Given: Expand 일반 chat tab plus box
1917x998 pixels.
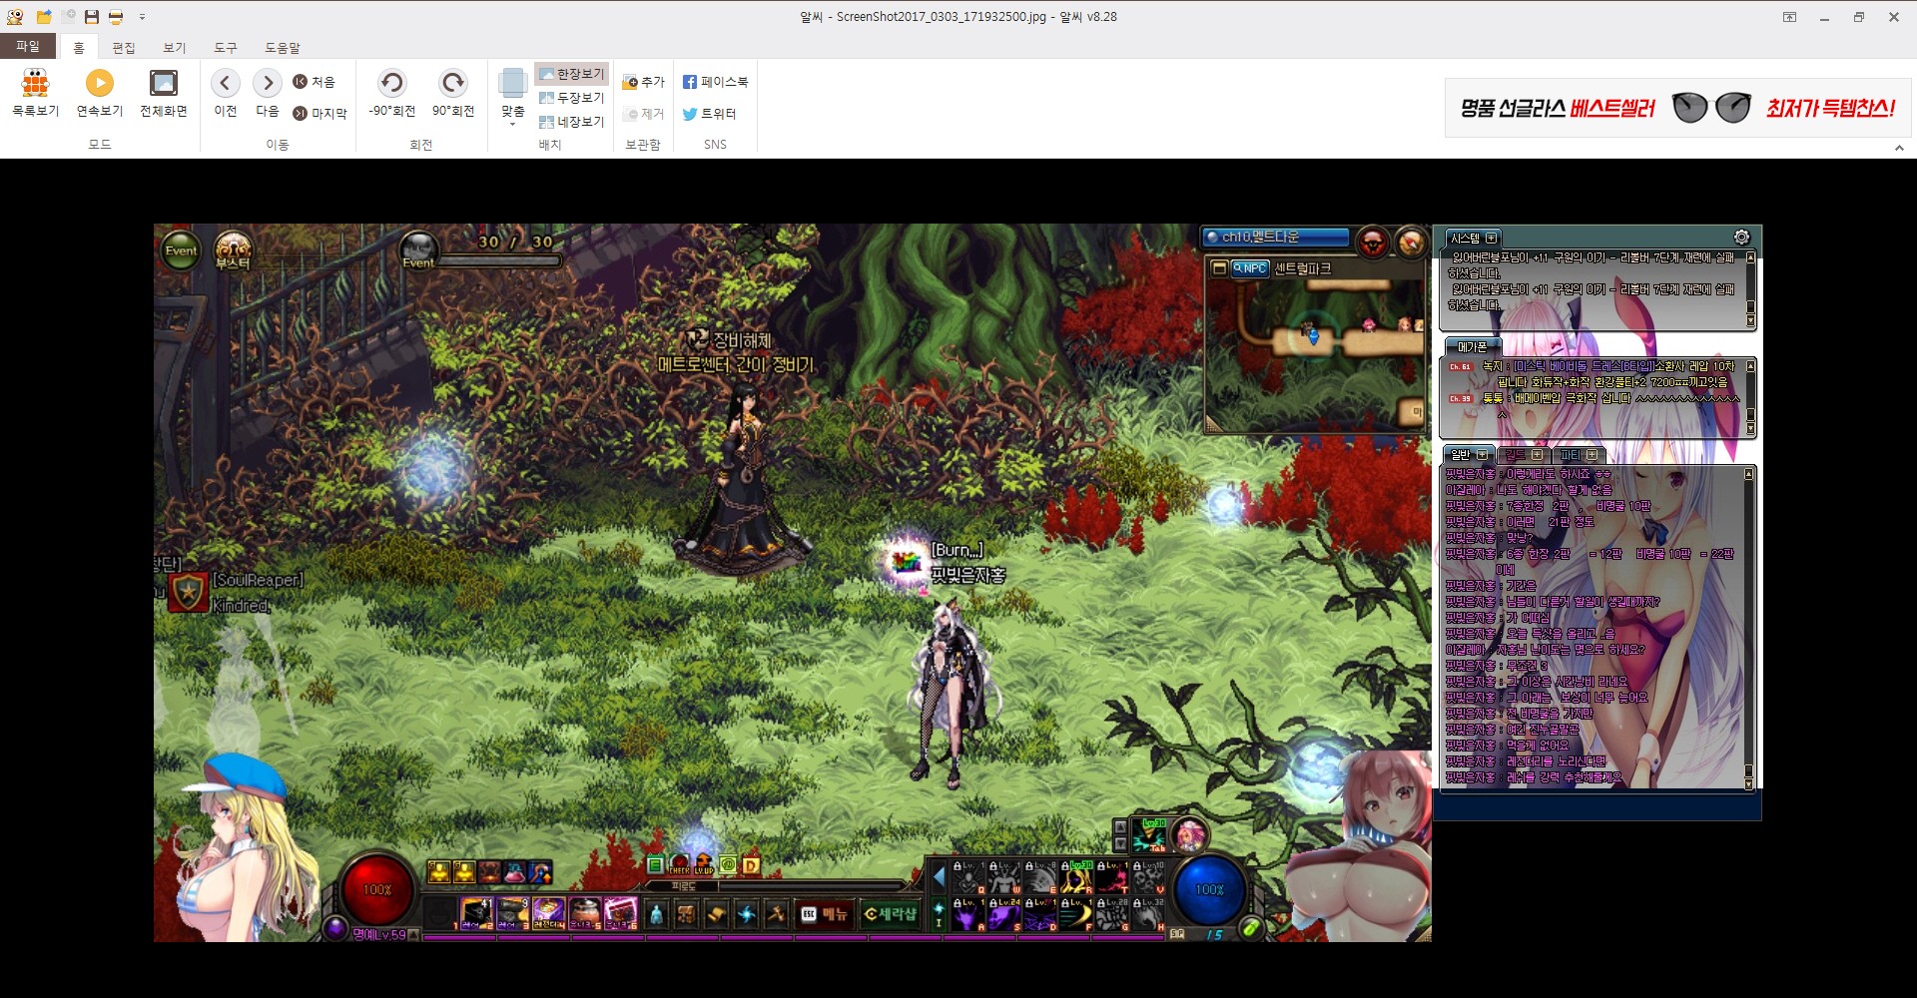Looking at the screenshot, I should point(1482,455).
